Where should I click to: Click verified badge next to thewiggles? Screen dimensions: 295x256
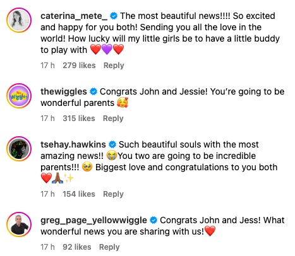pyautogui.click(x=93, y=91)
